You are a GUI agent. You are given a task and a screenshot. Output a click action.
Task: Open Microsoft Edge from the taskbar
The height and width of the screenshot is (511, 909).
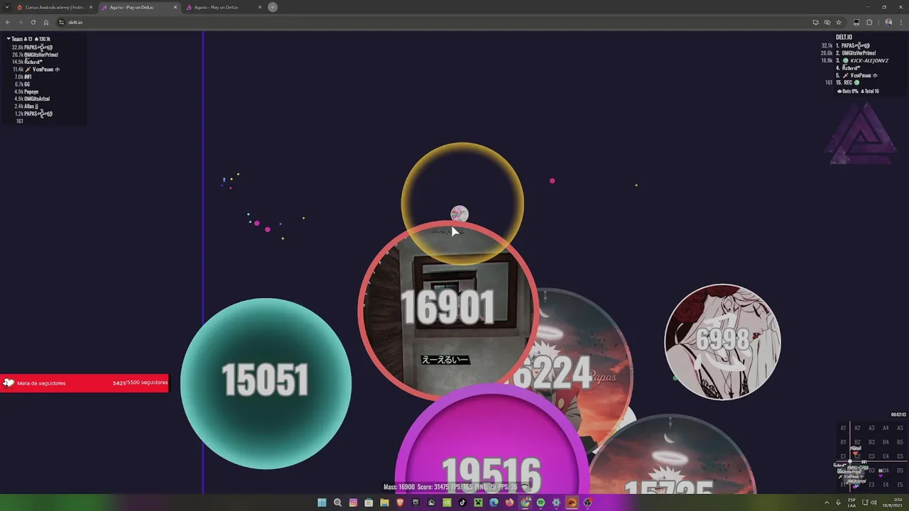click(x=494, y=502)
